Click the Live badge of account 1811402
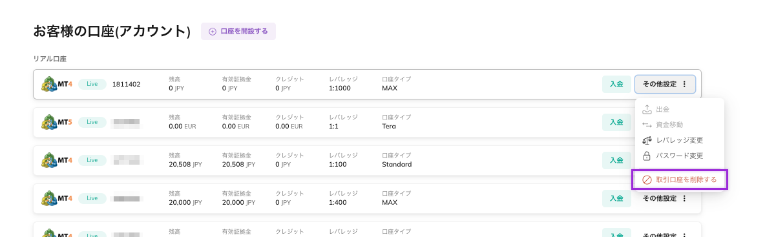765x237 pixels. coord(92,84)
